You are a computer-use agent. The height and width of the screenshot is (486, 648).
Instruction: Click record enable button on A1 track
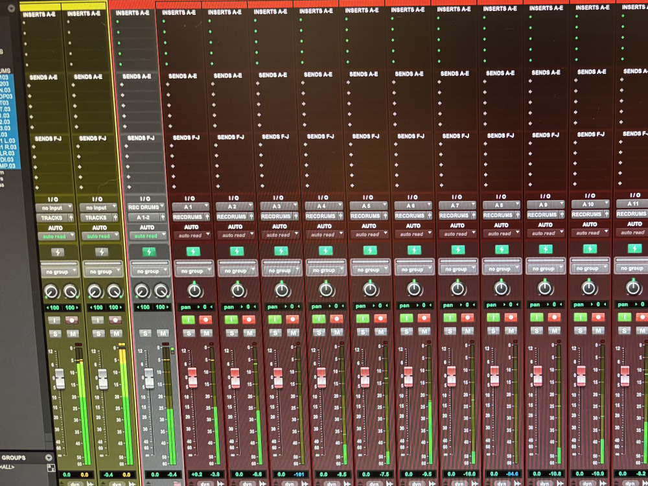[205, 319]
